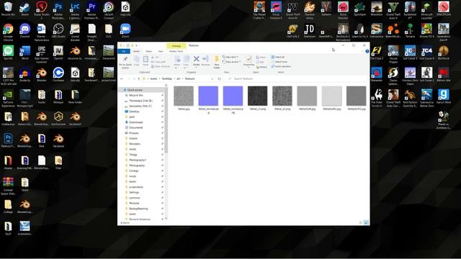
Task: Open Adobe Photoshop desktop shortcut
Action: (58, 11)
